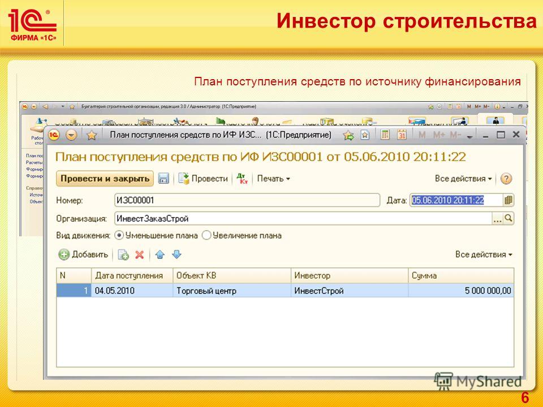543x407 pixels.
Task: Select 'Уменьшение плана' radio button
Action: 119,235
